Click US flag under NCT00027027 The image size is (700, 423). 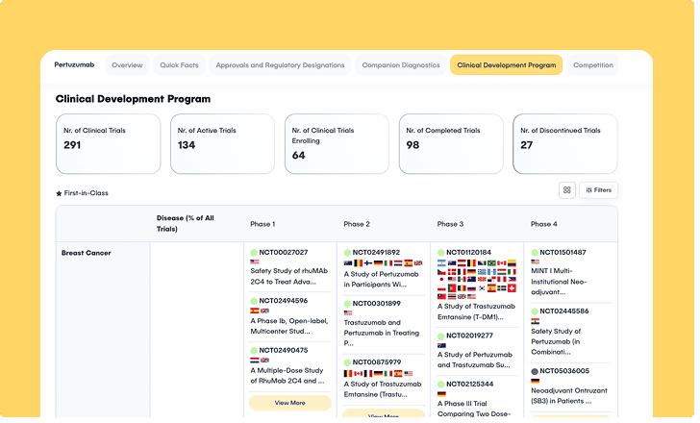255,261
